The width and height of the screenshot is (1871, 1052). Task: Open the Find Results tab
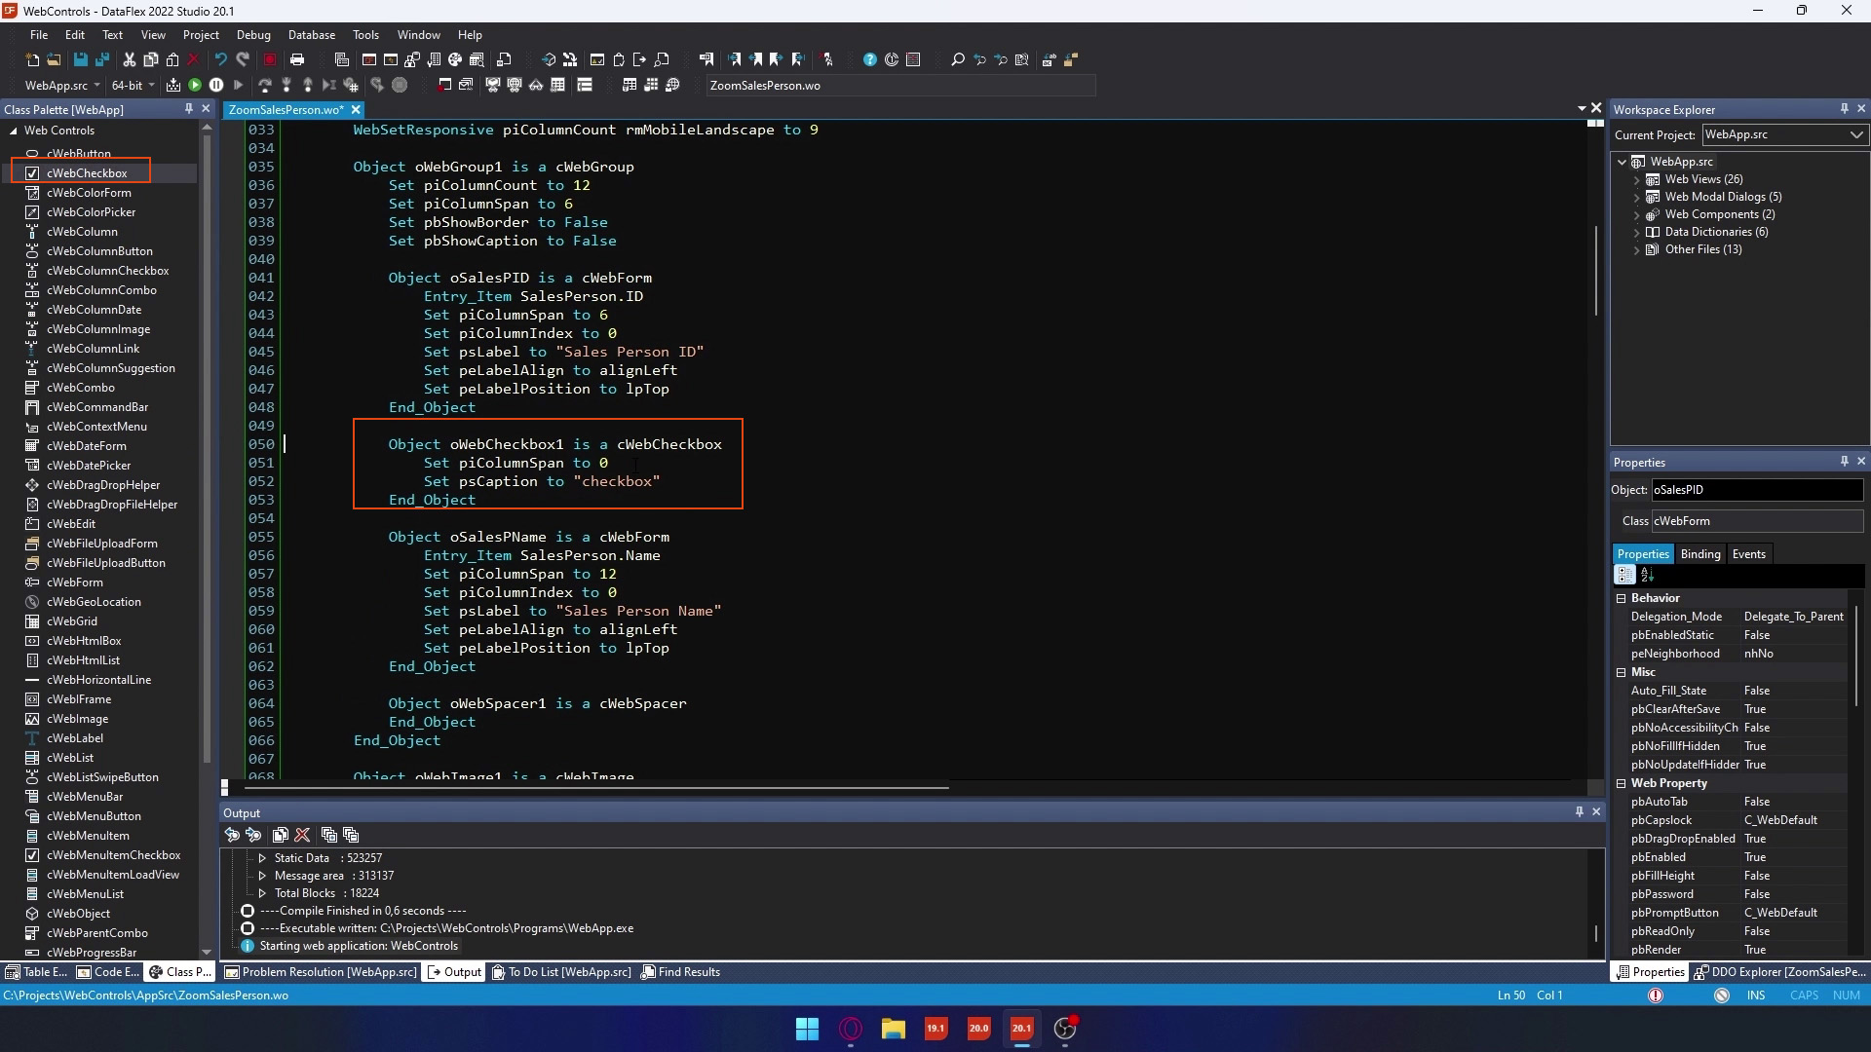click(x=680, y=972)
